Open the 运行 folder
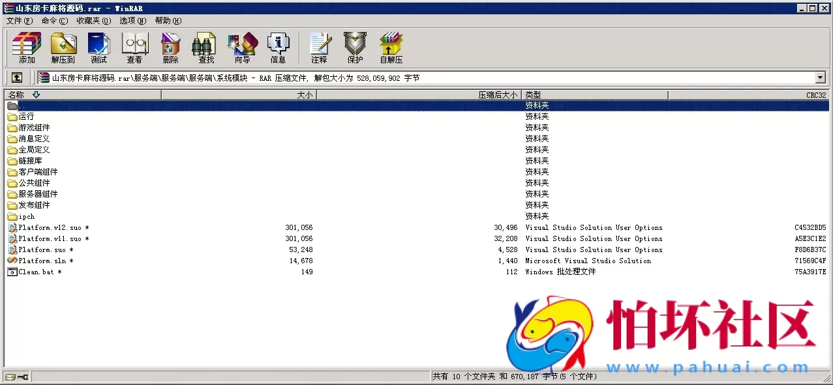 click(25, 116)
